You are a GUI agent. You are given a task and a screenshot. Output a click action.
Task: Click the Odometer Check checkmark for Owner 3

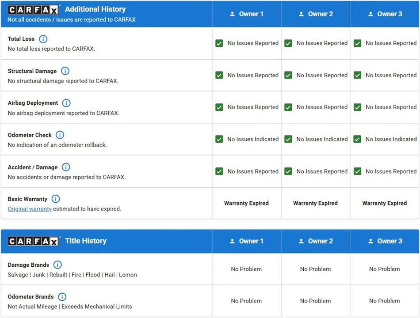(357, 139)
